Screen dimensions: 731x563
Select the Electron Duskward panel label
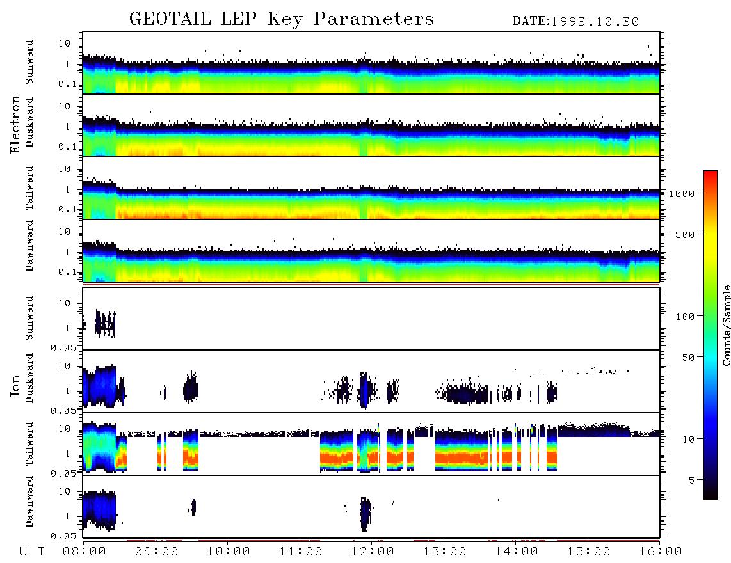[29, 123]
